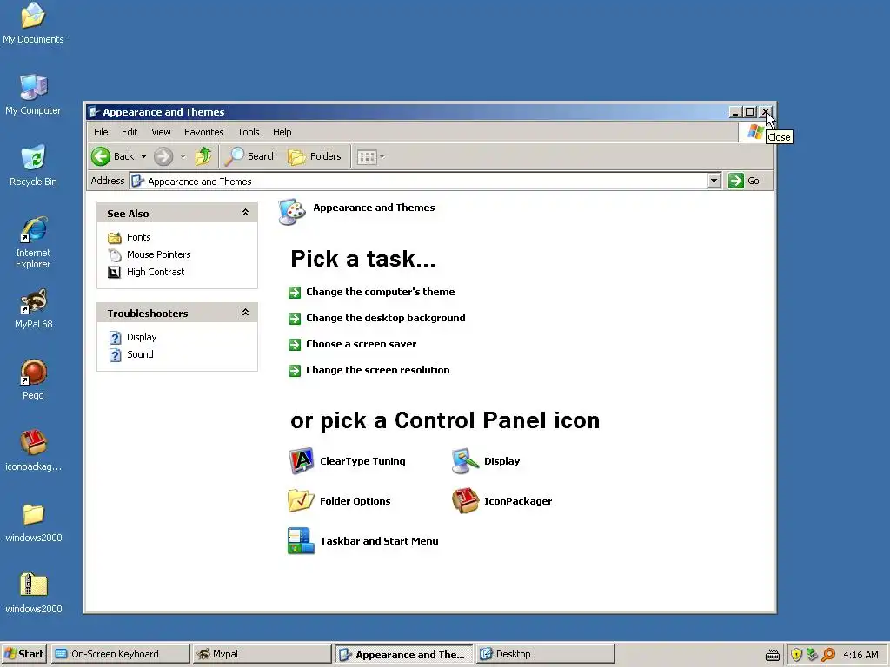
Task: Click the green Go arrow icon
Action: (x=735, y=181)
